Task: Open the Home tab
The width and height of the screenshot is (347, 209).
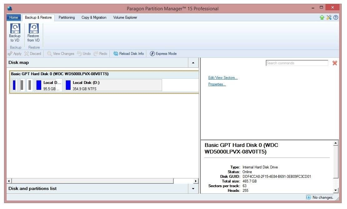Action: tap(13, 17)
